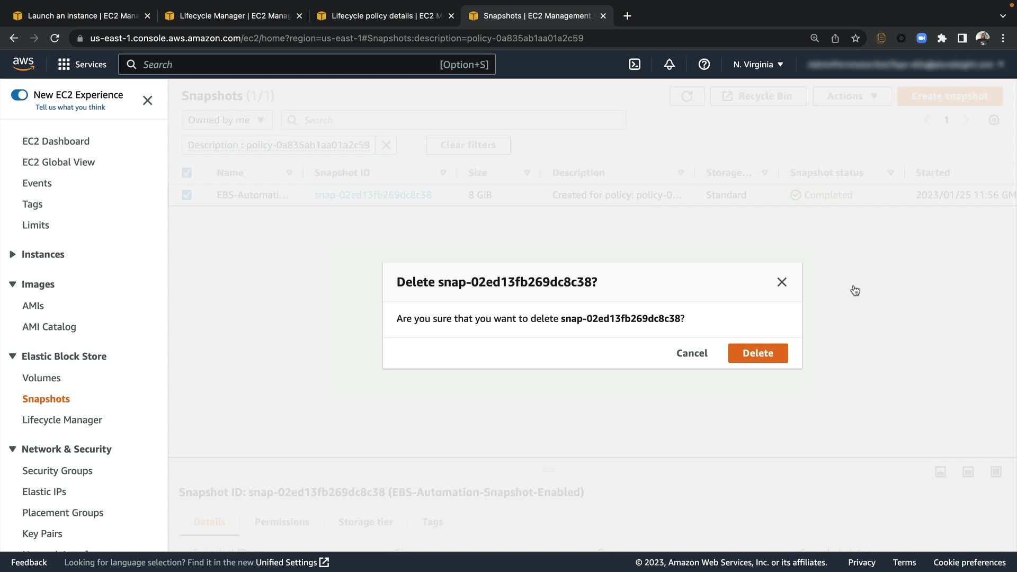
Task: Click the AWS logo home icon
Action: tap(23, 64)
